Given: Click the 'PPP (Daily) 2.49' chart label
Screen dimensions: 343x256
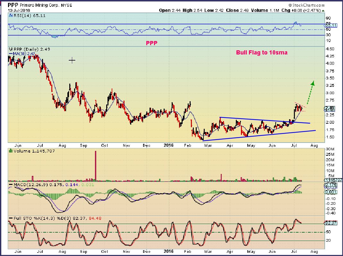Looking at the screenshot, I should click(32, 49).
